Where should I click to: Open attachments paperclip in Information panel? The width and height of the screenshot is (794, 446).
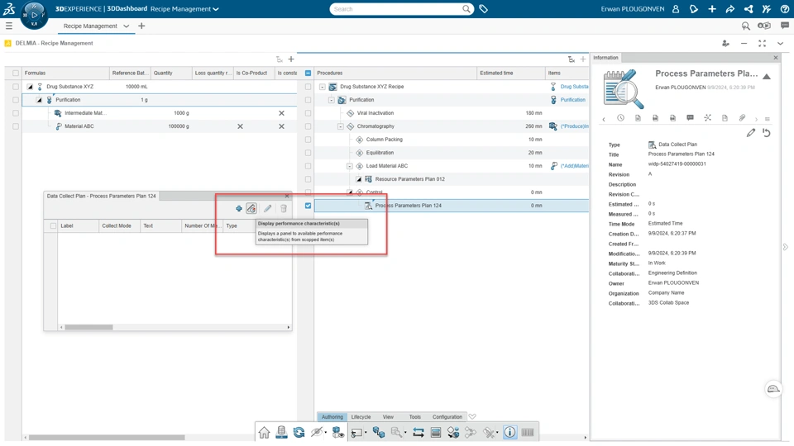point(742,118)
